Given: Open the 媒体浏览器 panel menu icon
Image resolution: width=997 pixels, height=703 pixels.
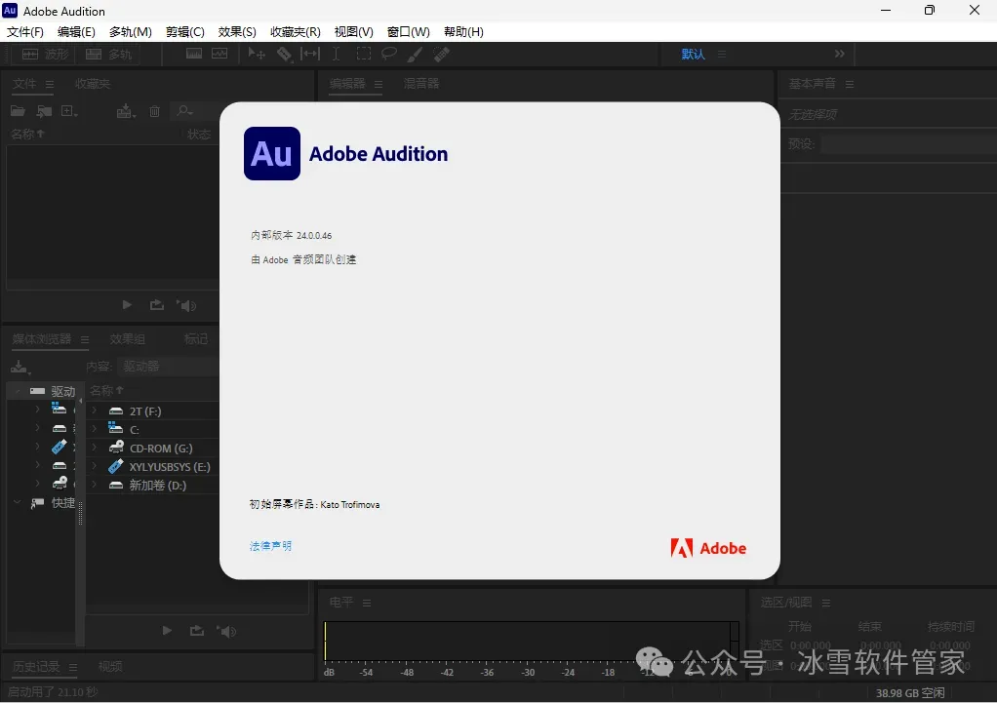Looking at the screenshot, I should [85, 339].
